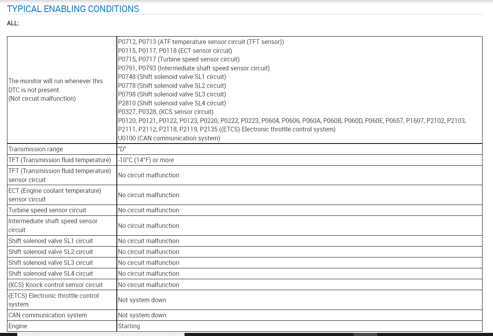
Task: Click the 'Shift solenoid valve SL4 circuit' row label
Action: pyautogui.click(x=51, y=273)
